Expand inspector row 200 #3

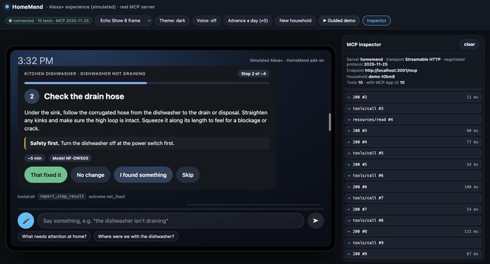(x=413, y=130)
